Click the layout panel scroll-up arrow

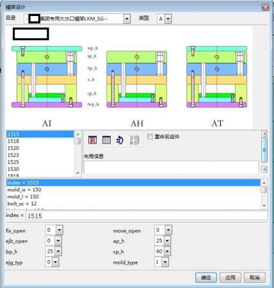click(264, 134)
